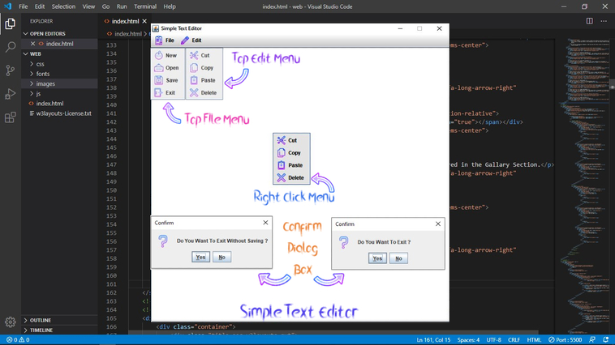Close index.html in Open Editors list

tap(32, 44)
